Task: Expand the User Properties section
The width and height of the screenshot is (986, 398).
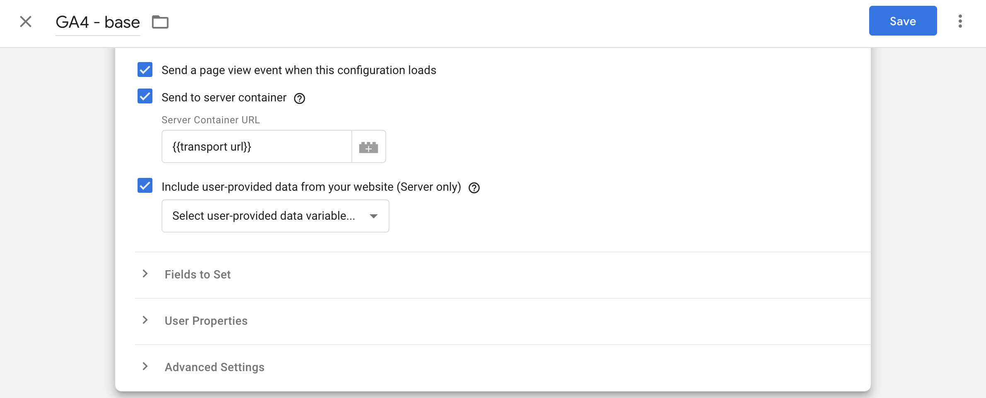Action: (x=206, y=321)
